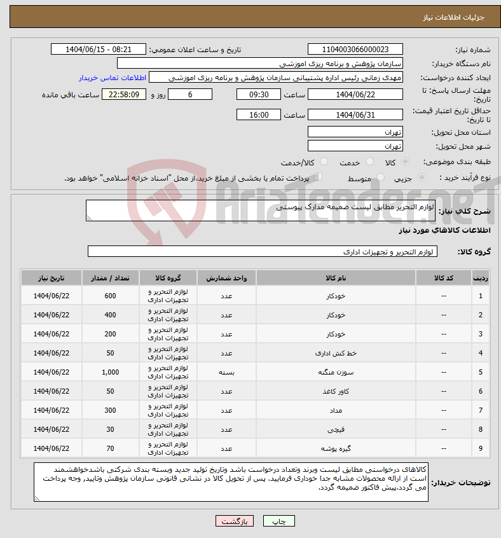501x538 pixels.
Task: Click the announcement date field 1404/06/15 - 08:21
Action: [x=99, y=50]
